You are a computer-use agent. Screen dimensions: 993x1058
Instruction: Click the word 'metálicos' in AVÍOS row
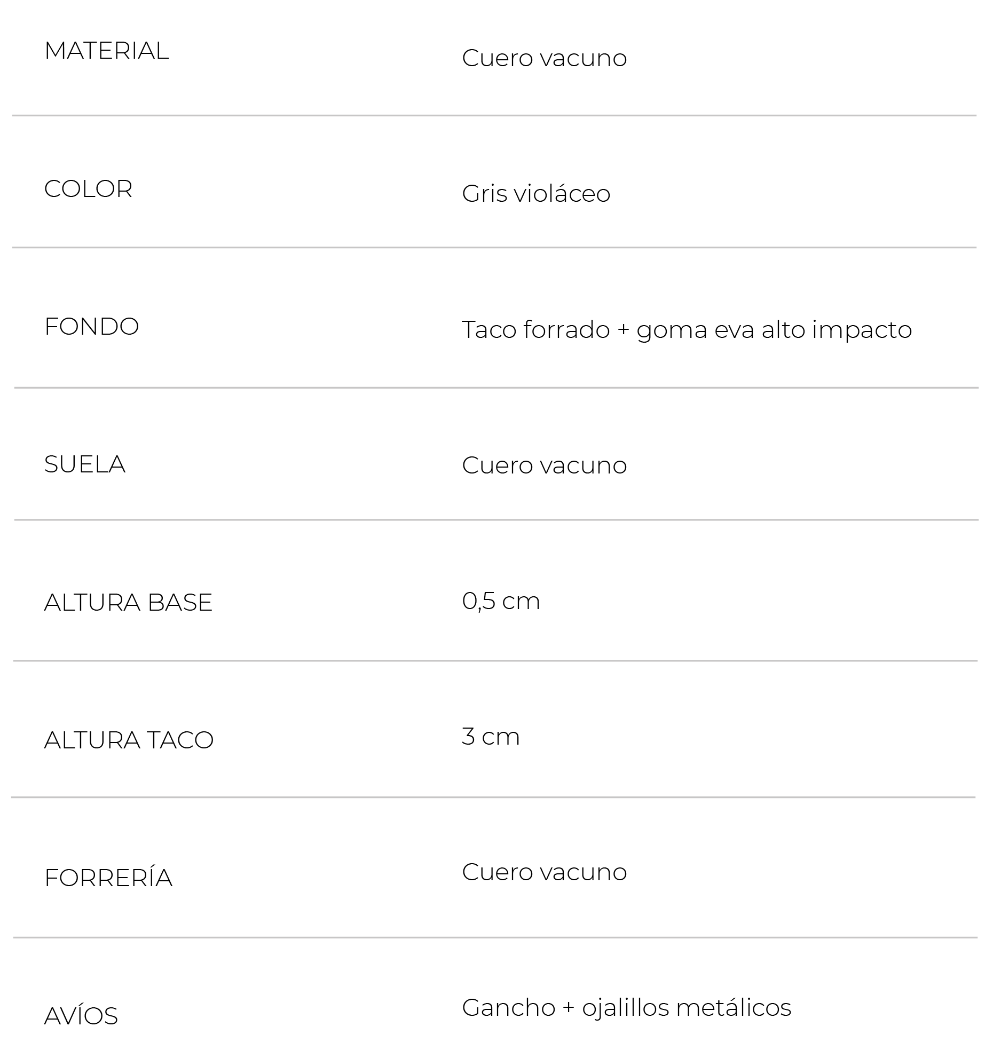pyautogui.click(x=734, y=1008)
